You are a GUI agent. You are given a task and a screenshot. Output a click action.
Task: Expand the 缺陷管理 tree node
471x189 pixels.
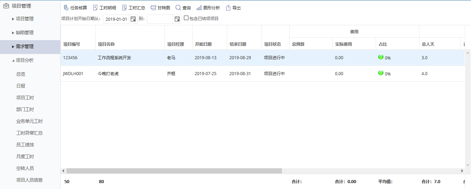[13, 33]
